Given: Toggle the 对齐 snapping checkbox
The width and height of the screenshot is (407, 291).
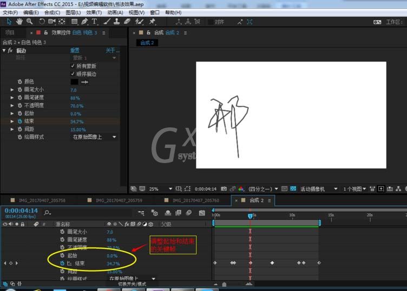Looking at the screenshot, I should [x=211, y=22].
